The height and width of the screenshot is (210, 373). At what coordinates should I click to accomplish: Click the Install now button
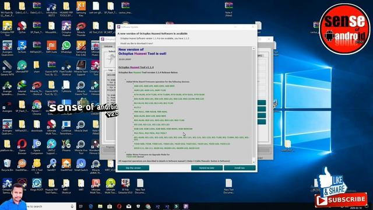(240, 168)
